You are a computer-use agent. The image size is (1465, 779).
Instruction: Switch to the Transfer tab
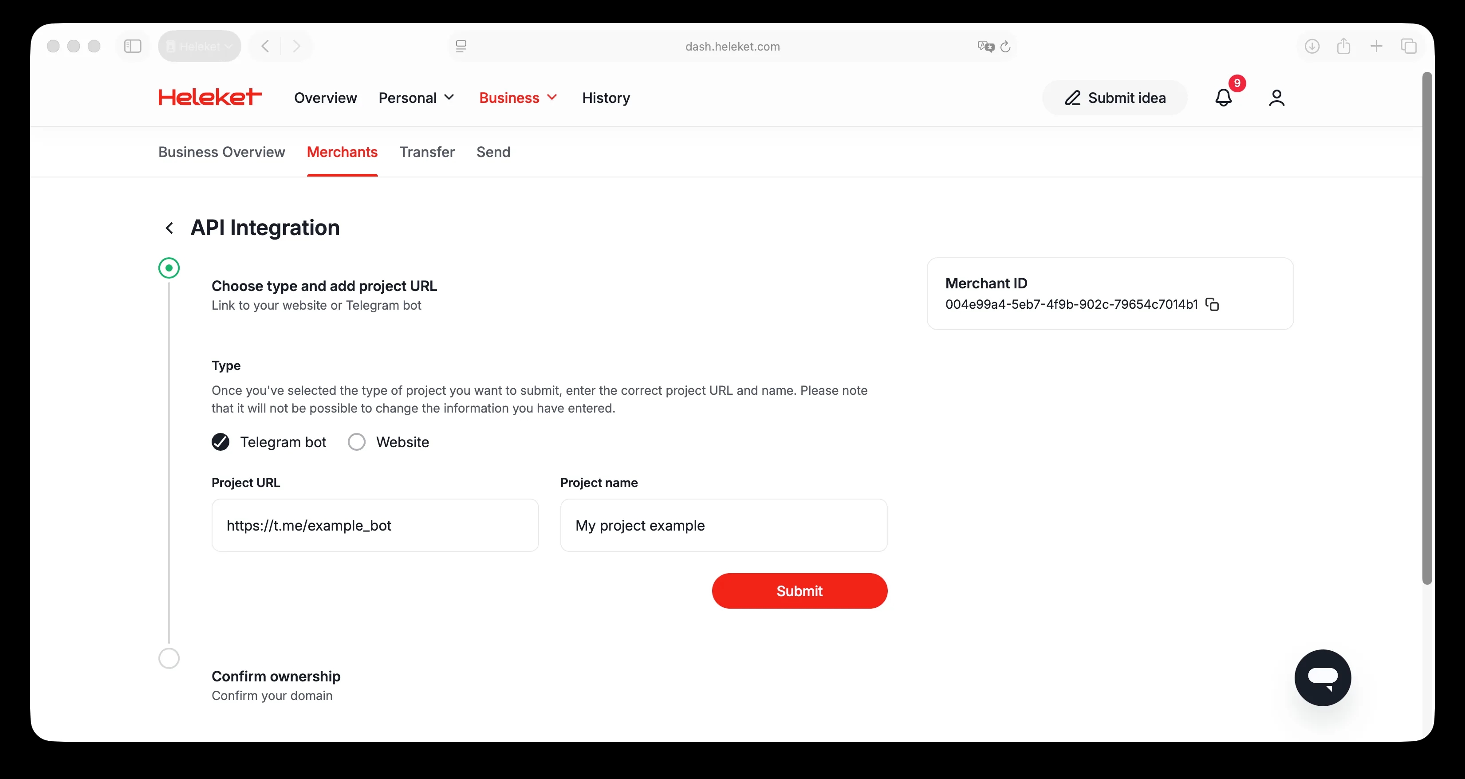pos(426,153)
